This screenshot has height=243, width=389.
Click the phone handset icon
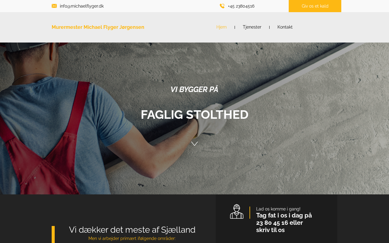click(x=222, y=6)
